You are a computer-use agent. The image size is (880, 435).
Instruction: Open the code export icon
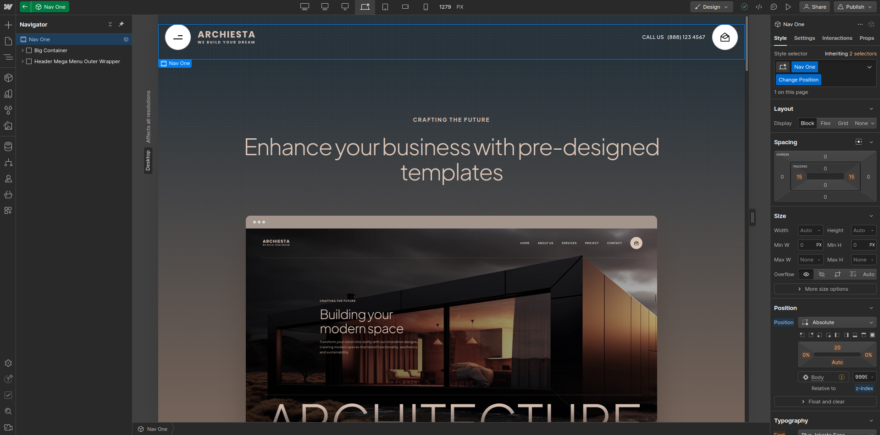click(x=759, y=7)
